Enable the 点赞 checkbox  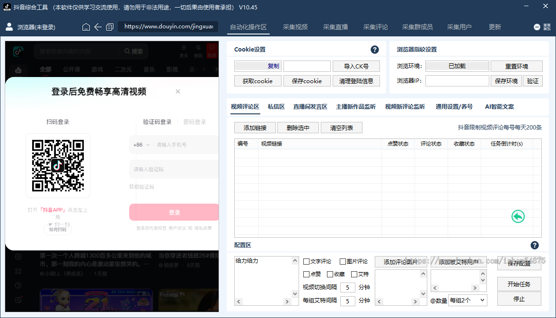pyautogui.click(x=306, y=274)
